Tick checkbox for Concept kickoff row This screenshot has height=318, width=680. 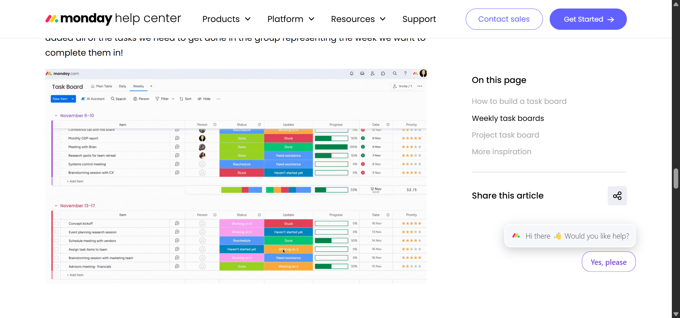point(57,224)
